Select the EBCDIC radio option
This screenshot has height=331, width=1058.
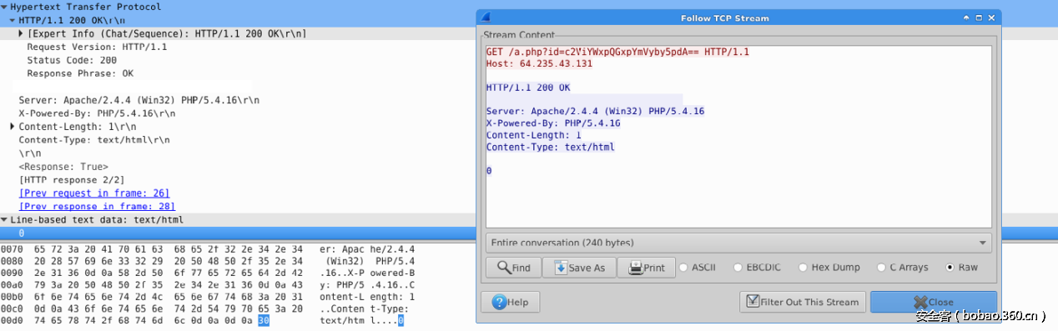[x=738, y=268]
